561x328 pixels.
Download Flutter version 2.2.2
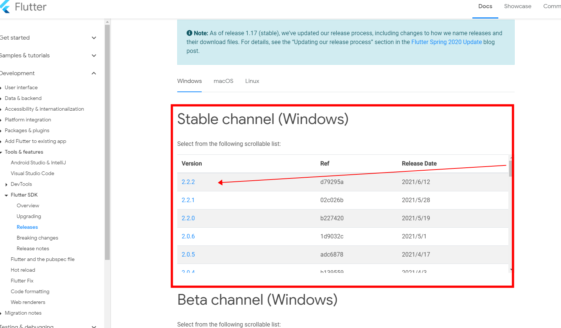188,182
